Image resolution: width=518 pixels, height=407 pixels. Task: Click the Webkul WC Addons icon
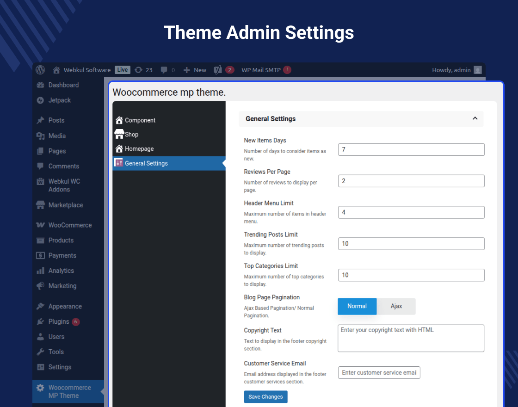(x=40, y=181)
